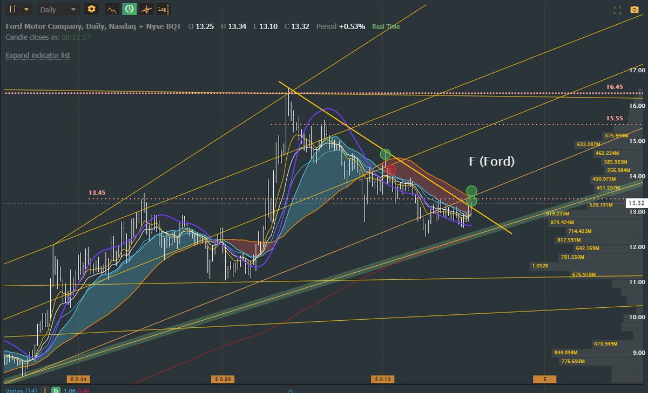The image size is (648, 393).
Task: Open chart settings gear
Action: (x=92, y=9)
